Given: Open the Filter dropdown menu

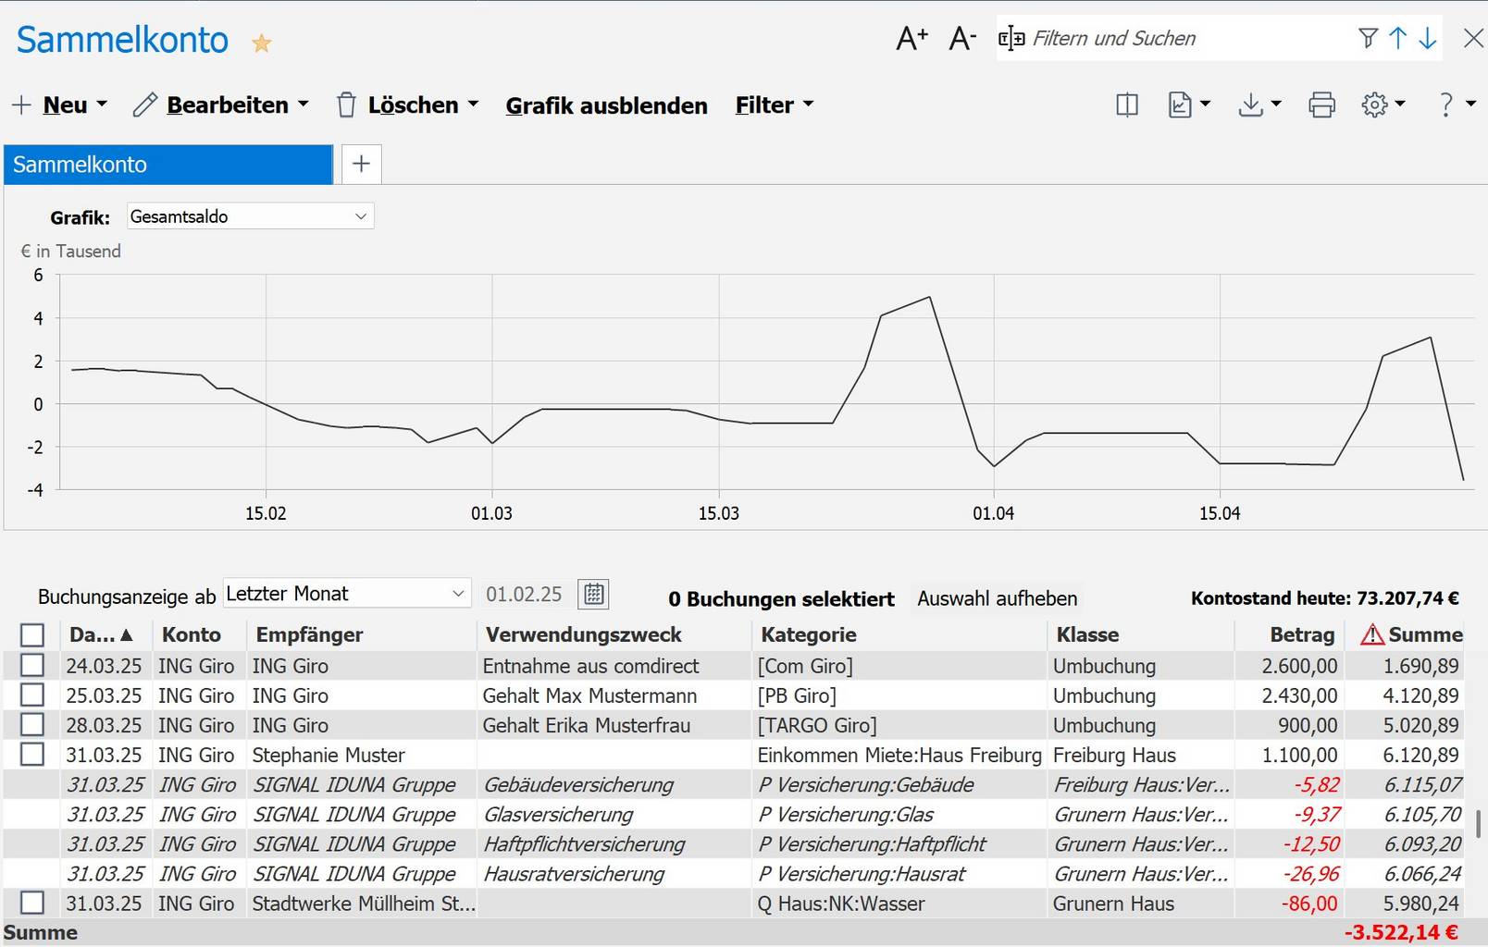Looking at the screenshot, I should [x=775, y=105].
